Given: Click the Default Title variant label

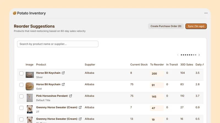Looking at the screenshot, I should pos(43,100).
